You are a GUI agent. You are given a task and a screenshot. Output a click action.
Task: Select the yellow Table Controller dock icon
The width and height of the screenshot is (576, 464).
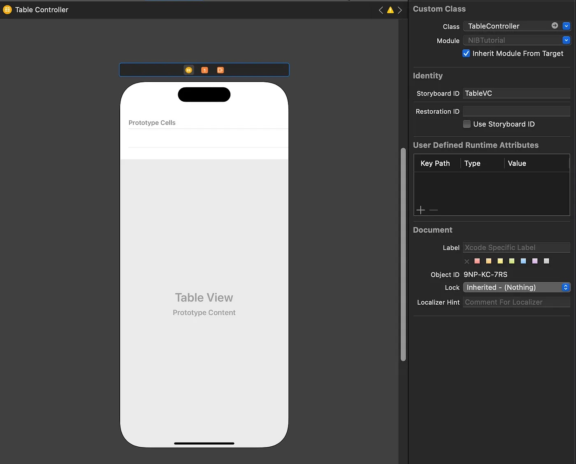pyautogui.click(x=188, y=70)
